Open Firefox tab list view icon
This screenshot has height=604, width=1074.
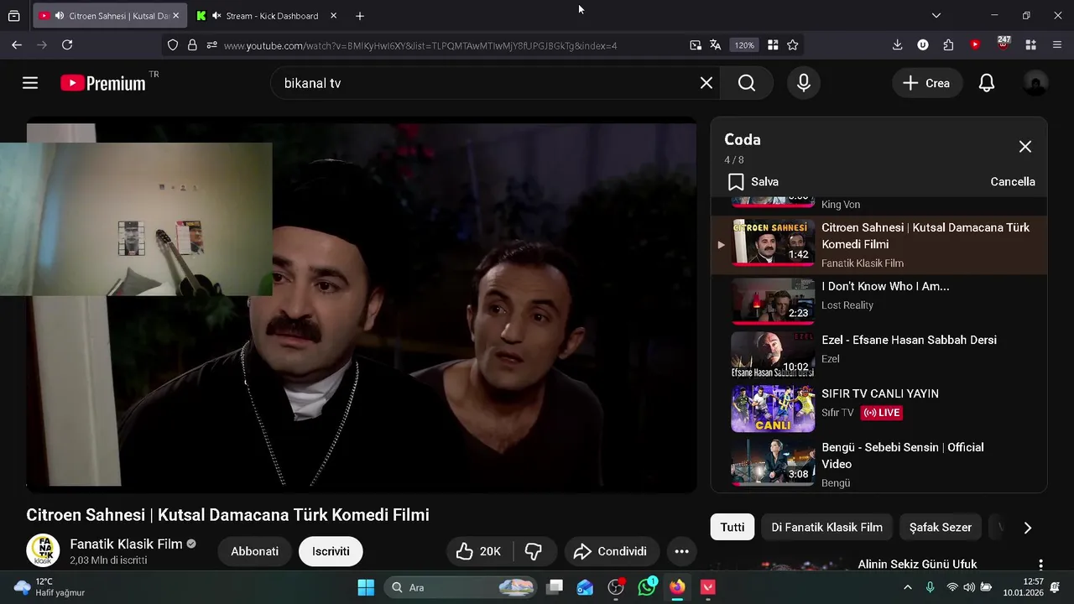[x=13, y=15]
